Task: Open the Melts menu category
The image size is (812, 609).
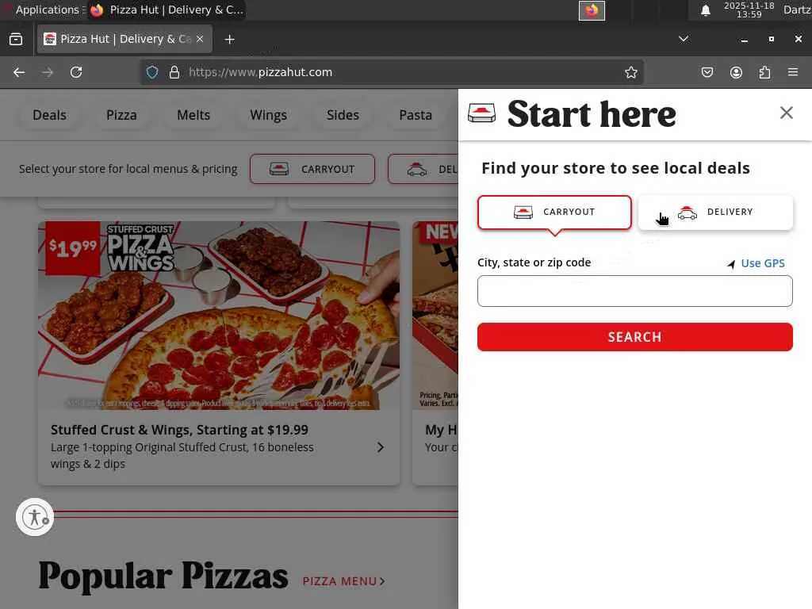Action: pos(193,115)
